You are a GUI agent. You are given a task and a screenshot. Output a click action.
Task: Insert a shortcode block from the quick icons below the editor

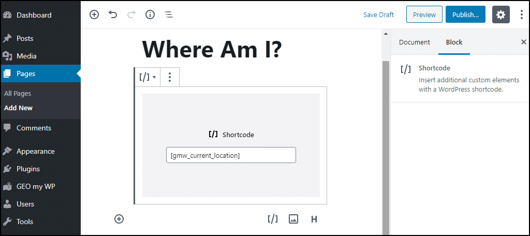click(x=272, y=219)
